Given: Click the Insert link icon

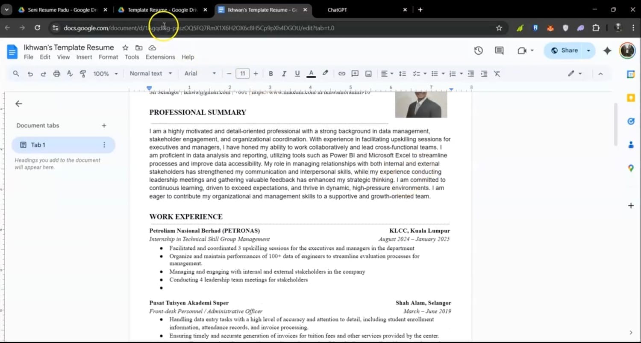Looking at the screenshot, I should tap(341, 74).
